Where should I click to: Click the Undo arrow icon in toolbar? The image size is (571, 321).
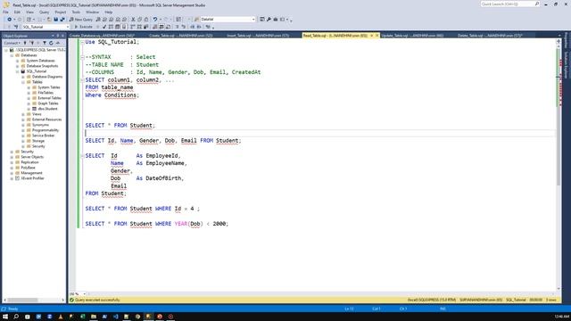[155, 20]
